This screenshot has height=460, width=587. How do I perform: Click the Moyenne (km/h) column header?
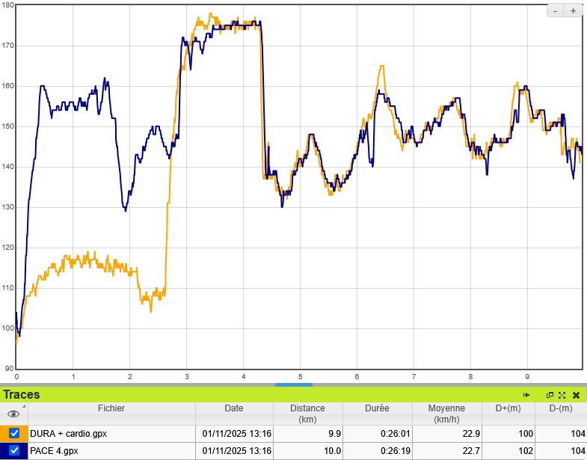click(446, 414)
